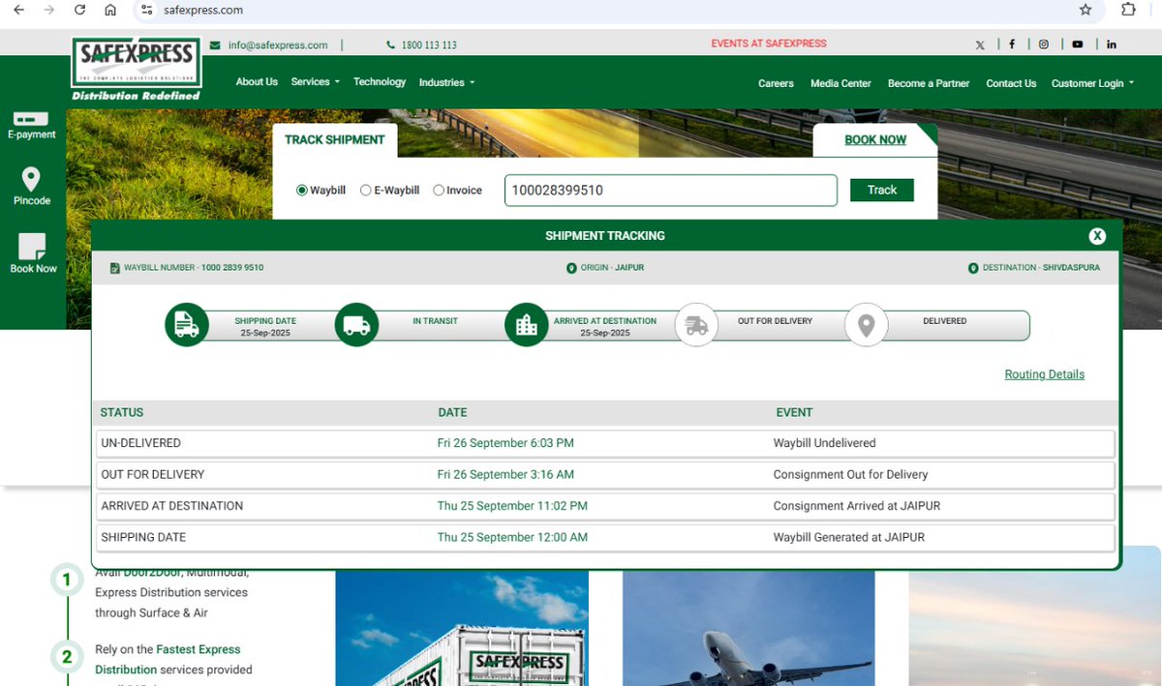Open the Routing Details link
The width and height of the screenshot is (1162, 686).
1045,374
